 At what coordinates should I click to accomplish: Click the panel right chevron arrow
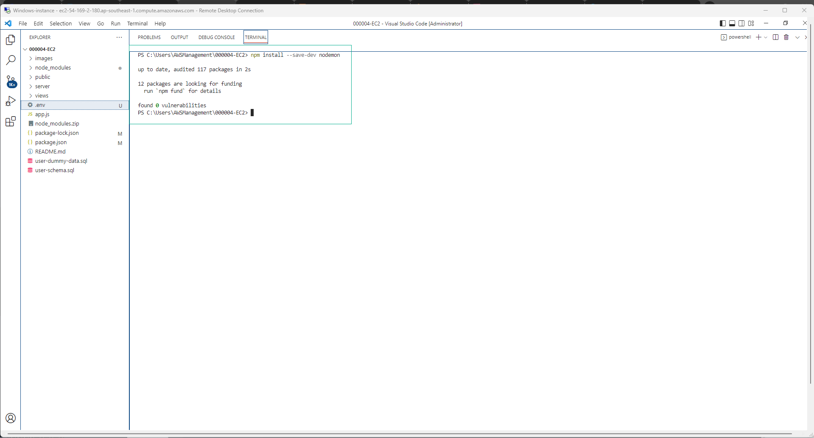point(806,37)
